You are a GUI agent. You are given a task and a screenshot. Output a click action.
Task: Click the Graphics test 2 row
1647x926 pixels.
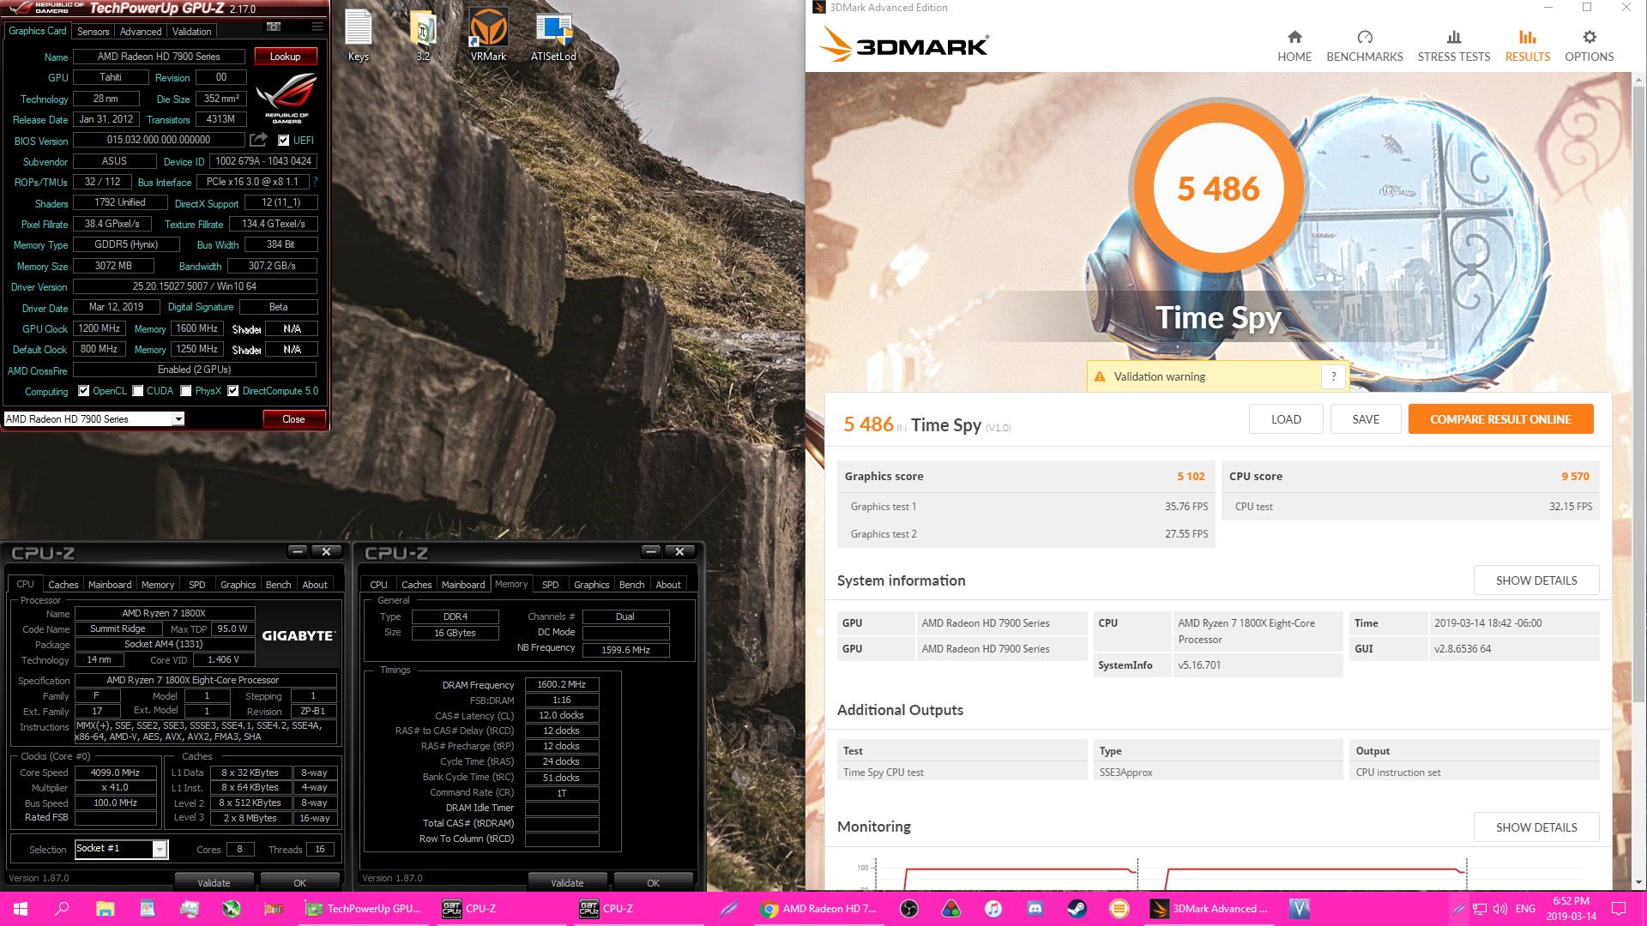(1026, 534)
